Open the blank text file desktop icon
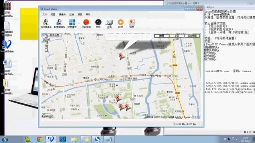 (7, 29)
